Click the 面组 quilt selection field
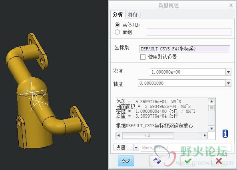 189,32
